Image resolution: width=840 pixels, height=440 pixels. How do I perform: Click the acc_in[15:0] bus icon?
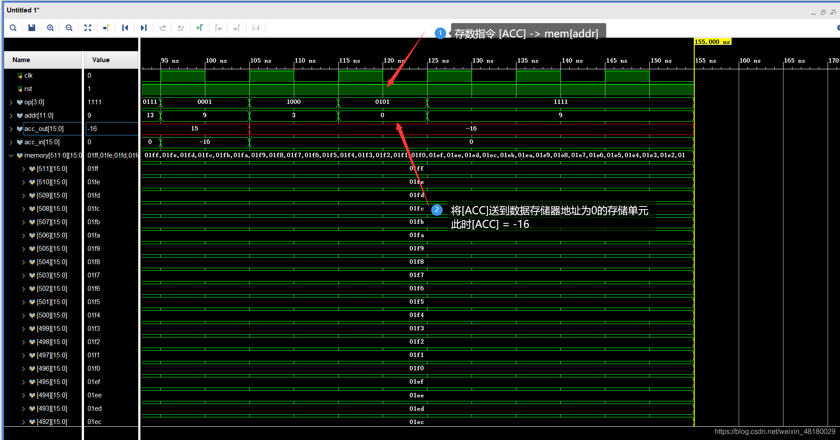click(20, 142)
